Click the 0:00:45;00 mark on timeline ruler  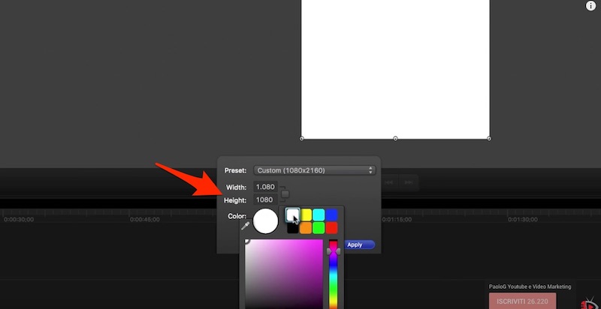click(x=145, y=220)
